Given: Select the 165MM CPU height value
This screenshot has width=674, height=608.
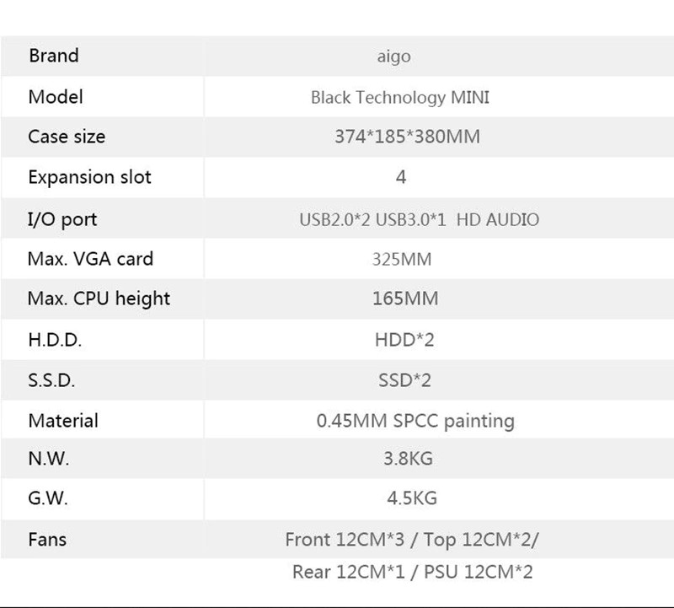Looking at the screenshot, I should (x=404, y=299).
